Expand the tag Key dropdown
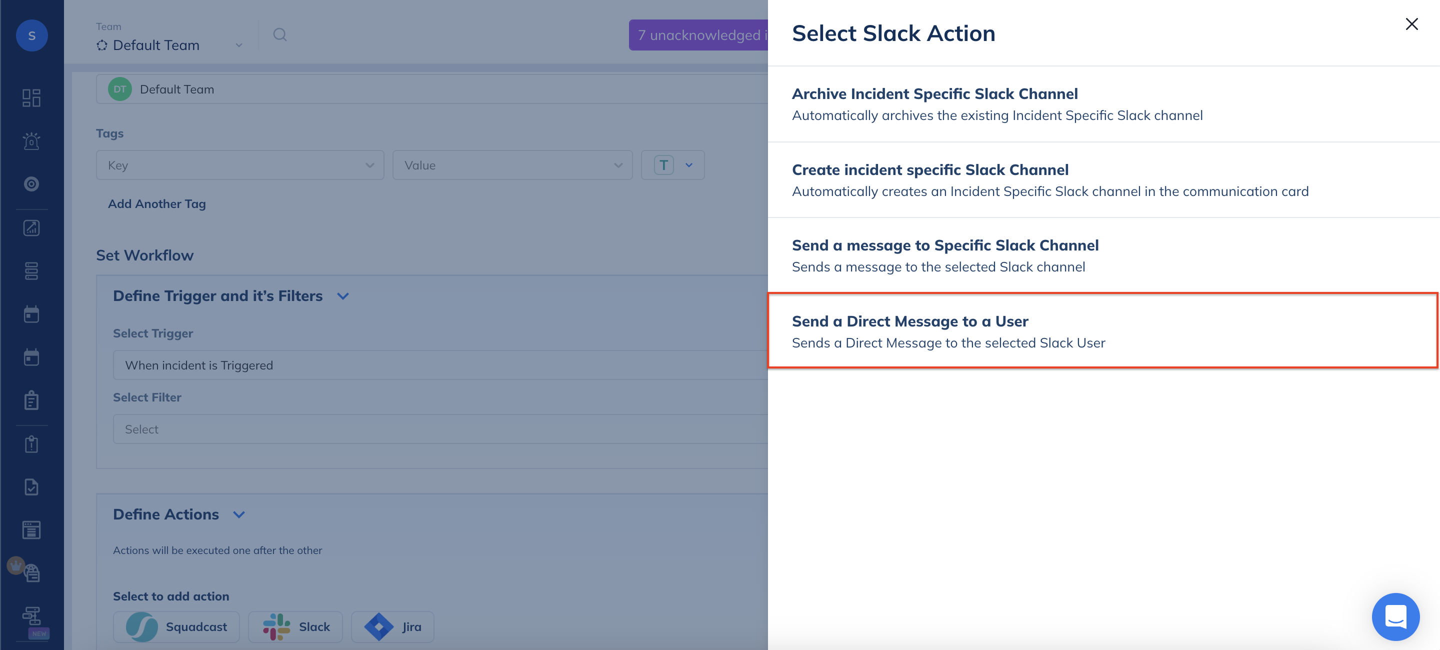 click(x=240, y=165)
